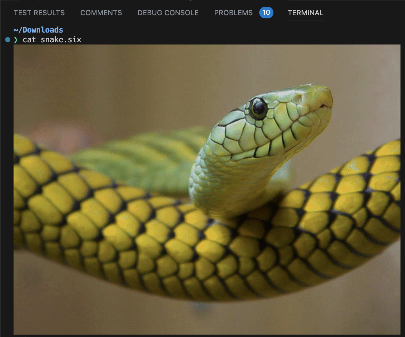The width and height of the screenshot is (405, 337).
Task: Click the blue command decoration dot
Action: 8,40
